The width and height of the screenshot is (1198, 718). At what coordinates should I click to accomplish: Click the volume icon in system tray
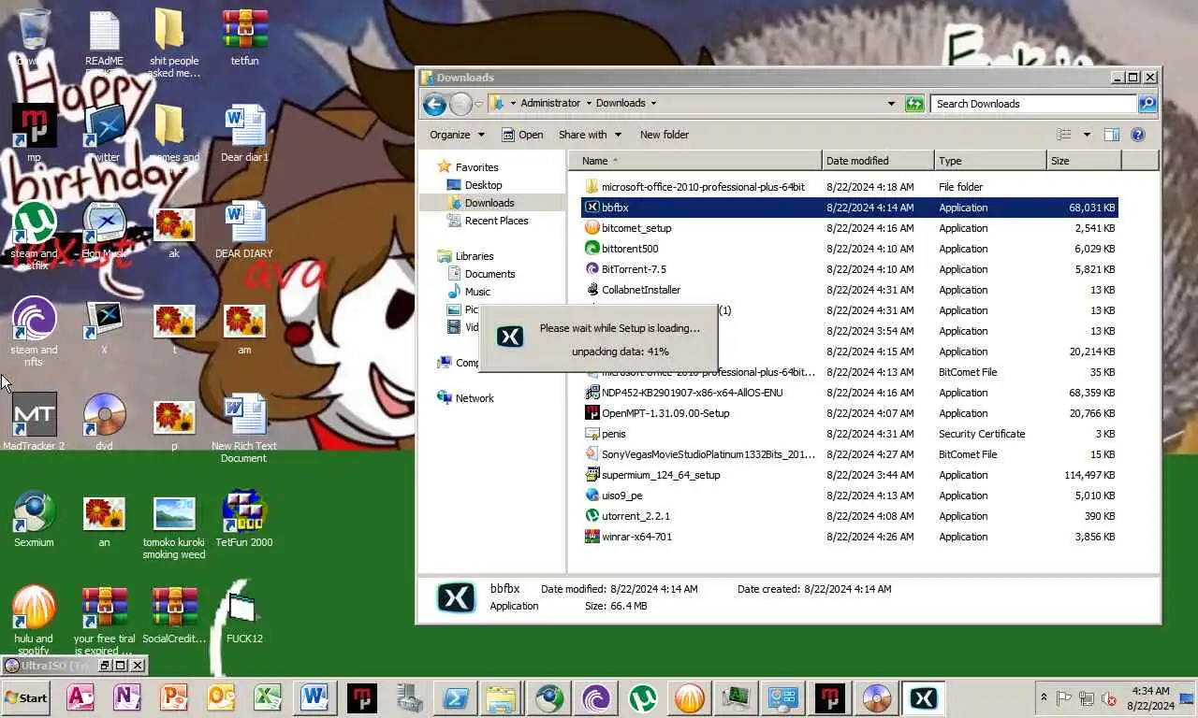coord(1109,698)
